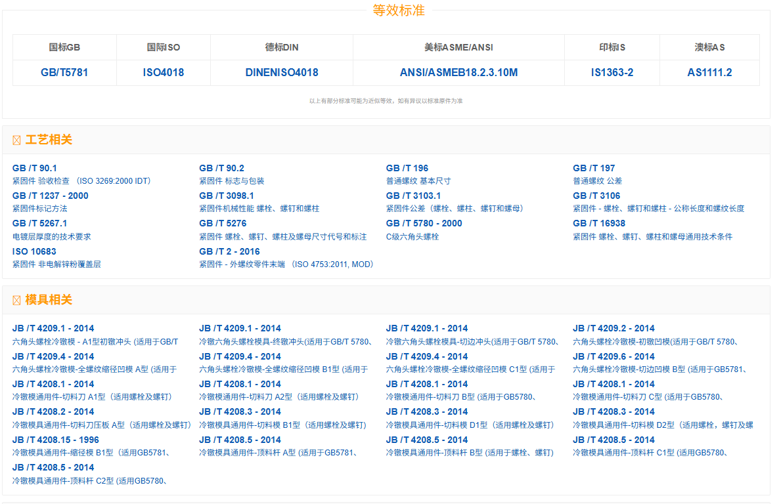
Task: Click the icon beside 工艺相关 heading
Action: 16,140
